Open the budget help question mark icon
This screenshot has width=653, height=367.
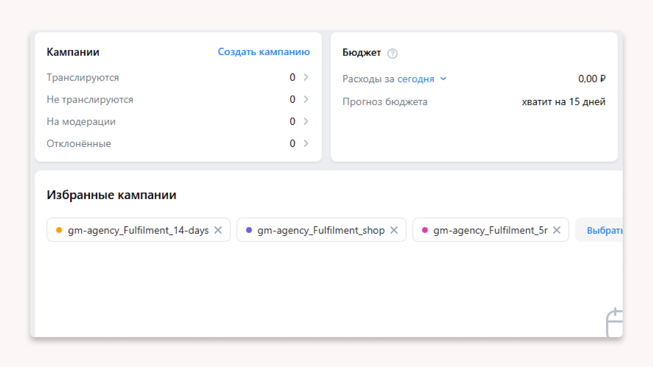pyautogui.click(x=392, y=53)
